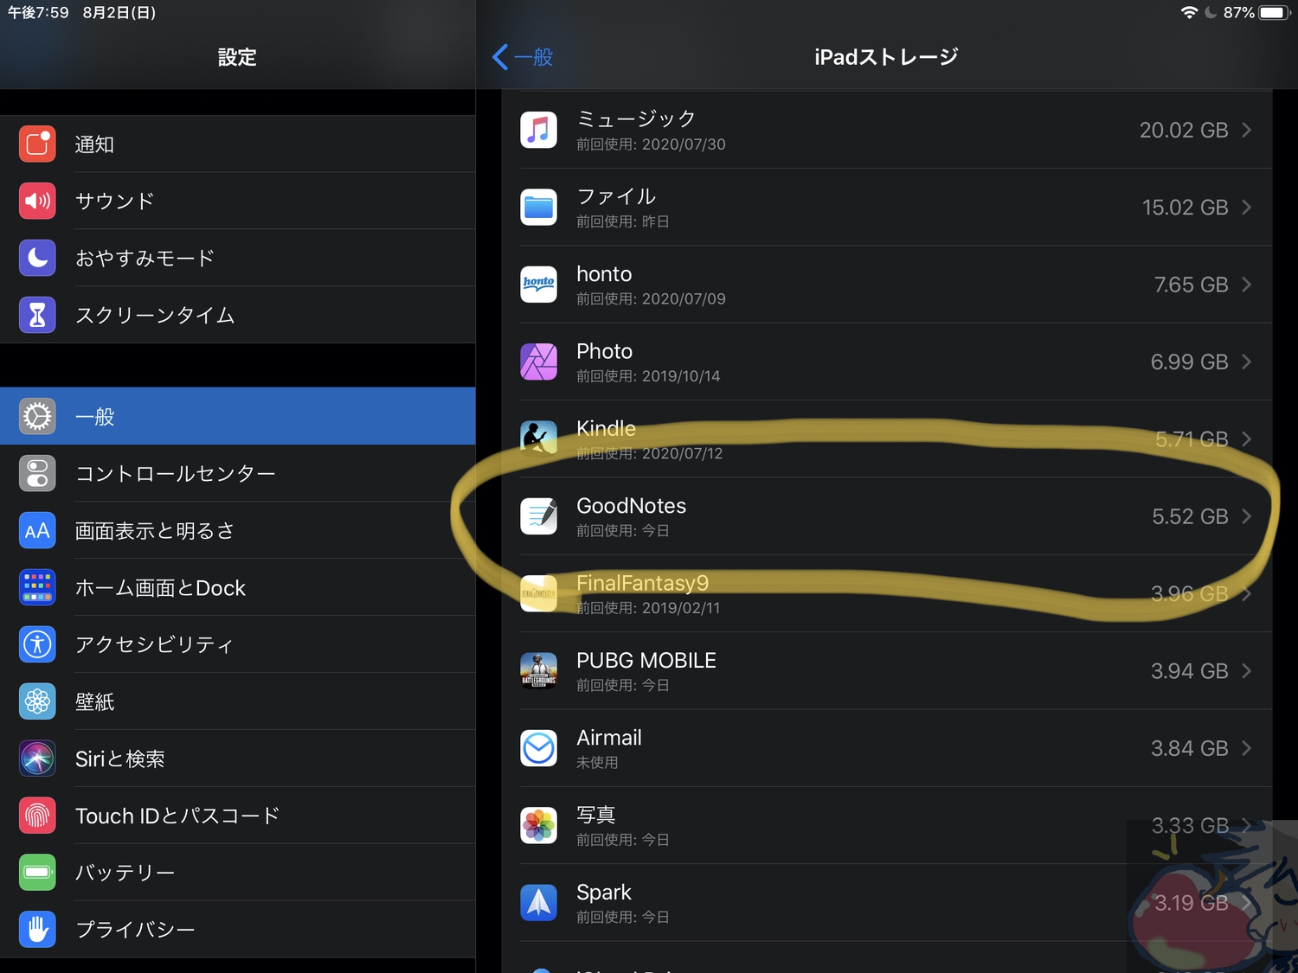Go back to 一般 settings
The width and height of the screenshot is (1298, 973).
pyautogui.click(x=523, y=57)
